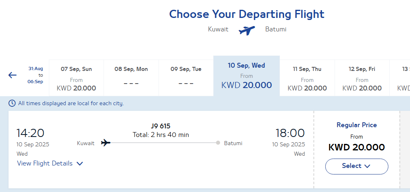Click the airplane icon between Kuwait and Batumi

click(247, 30)
